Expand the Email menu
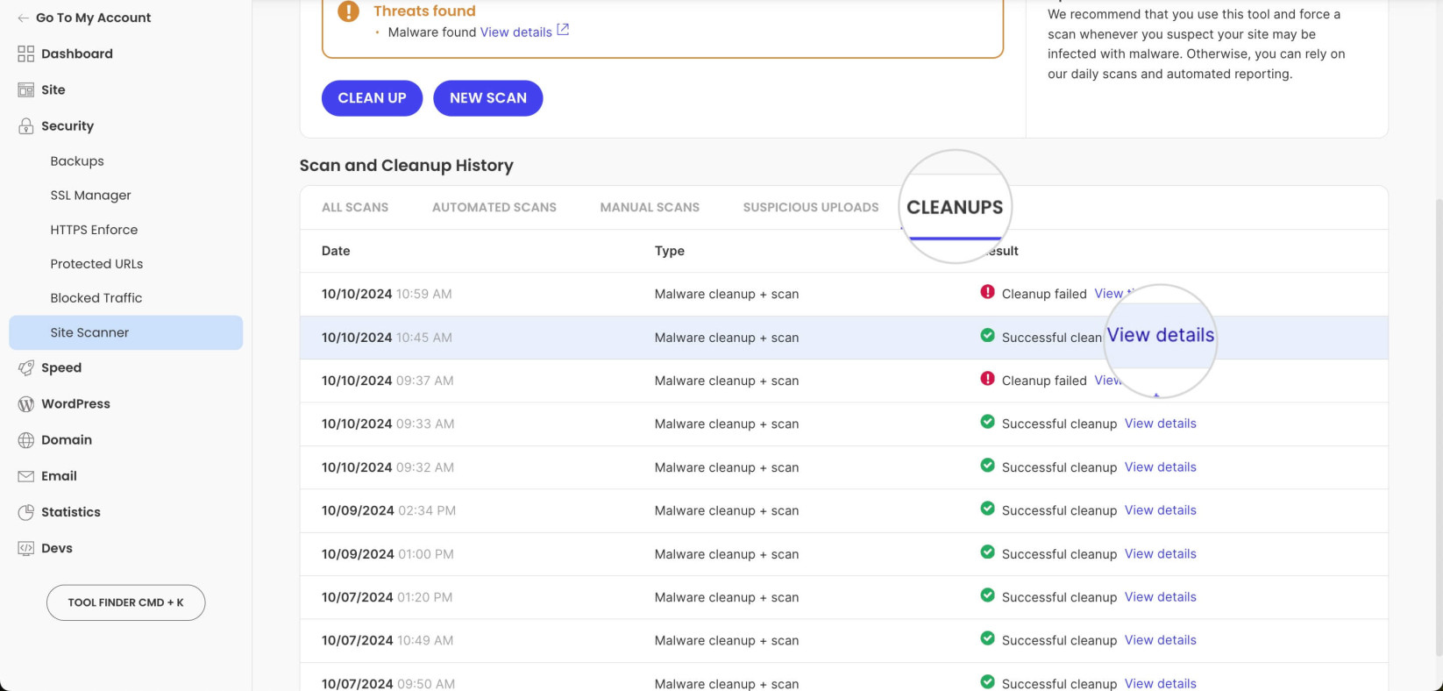Screen dimensions: 1443x691 coord(59,476)
